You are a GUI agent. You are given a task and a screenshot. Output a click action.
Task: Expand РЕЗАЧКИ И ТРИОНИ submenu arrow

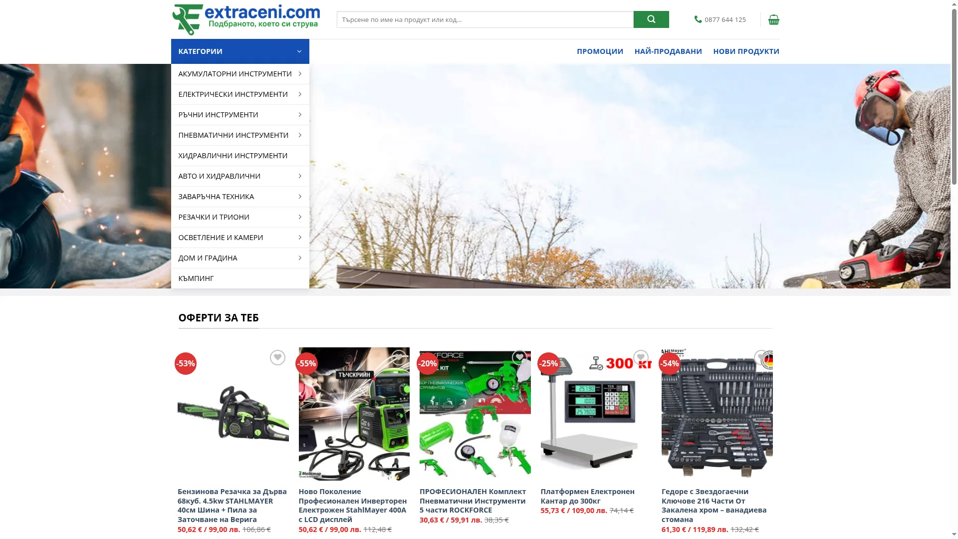click(x=300, y=217)
